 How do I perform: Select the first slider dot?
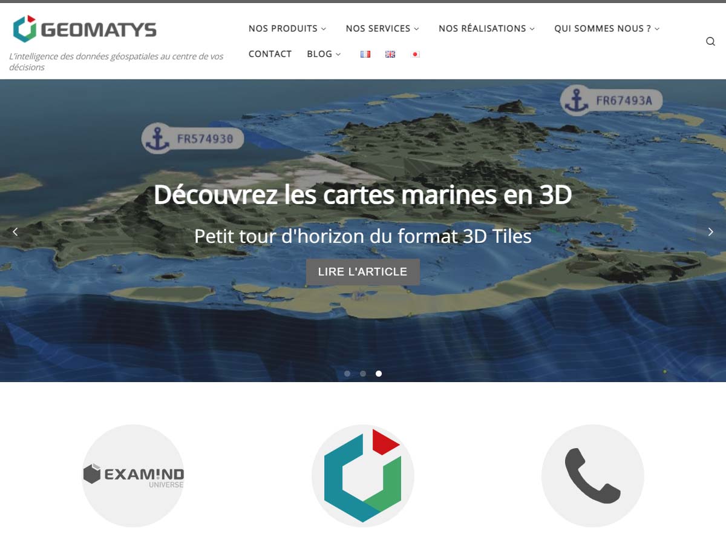point(347,374)
